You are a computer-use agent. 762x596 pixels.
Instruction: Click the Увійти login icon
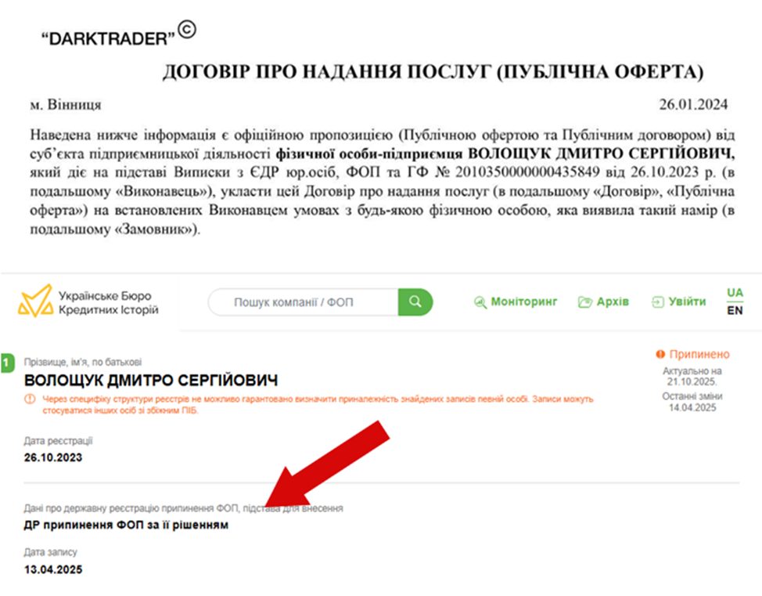(x=657, y=302)
